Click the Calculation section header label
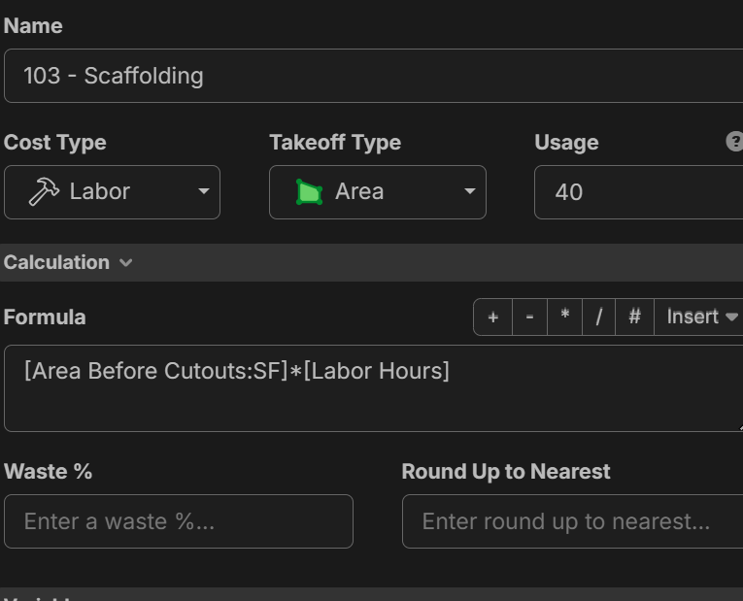 56,263
